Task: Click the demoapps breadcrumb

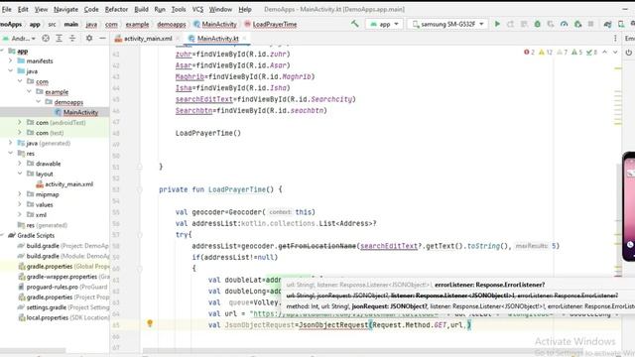Action: 172,24
